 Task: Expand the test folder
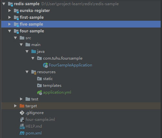21,99
